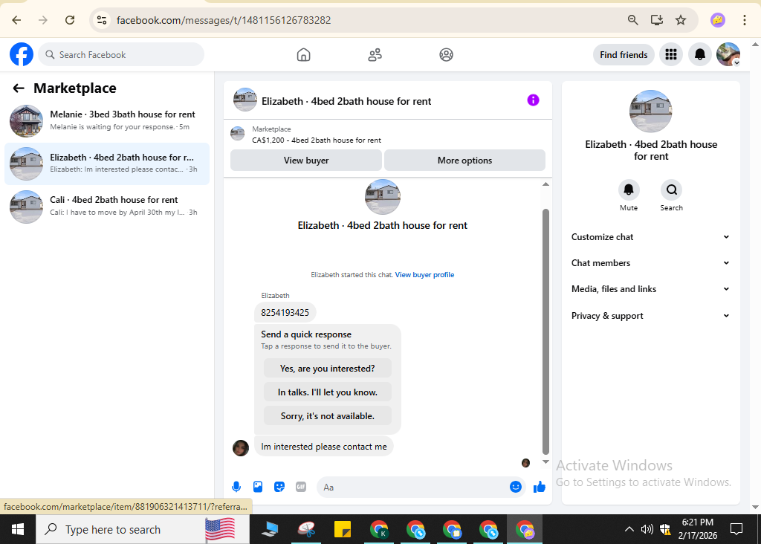This screenshot has width=761, height=544.
Task: Send quick reply 'In talks. I'll let you know.'
Action: [x=328, y=392]
